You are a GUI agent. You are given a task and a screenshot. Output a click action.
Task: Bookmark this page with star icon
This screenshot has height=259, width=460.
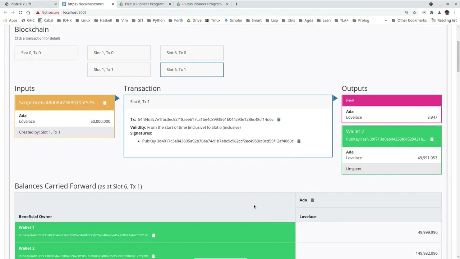coord(414,12)
